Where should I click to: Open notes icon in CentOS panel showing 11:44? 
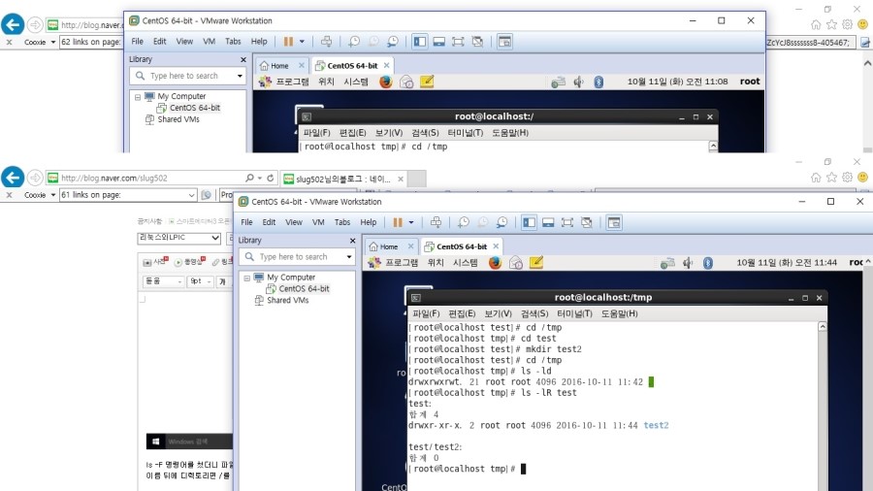pos(536,262)
